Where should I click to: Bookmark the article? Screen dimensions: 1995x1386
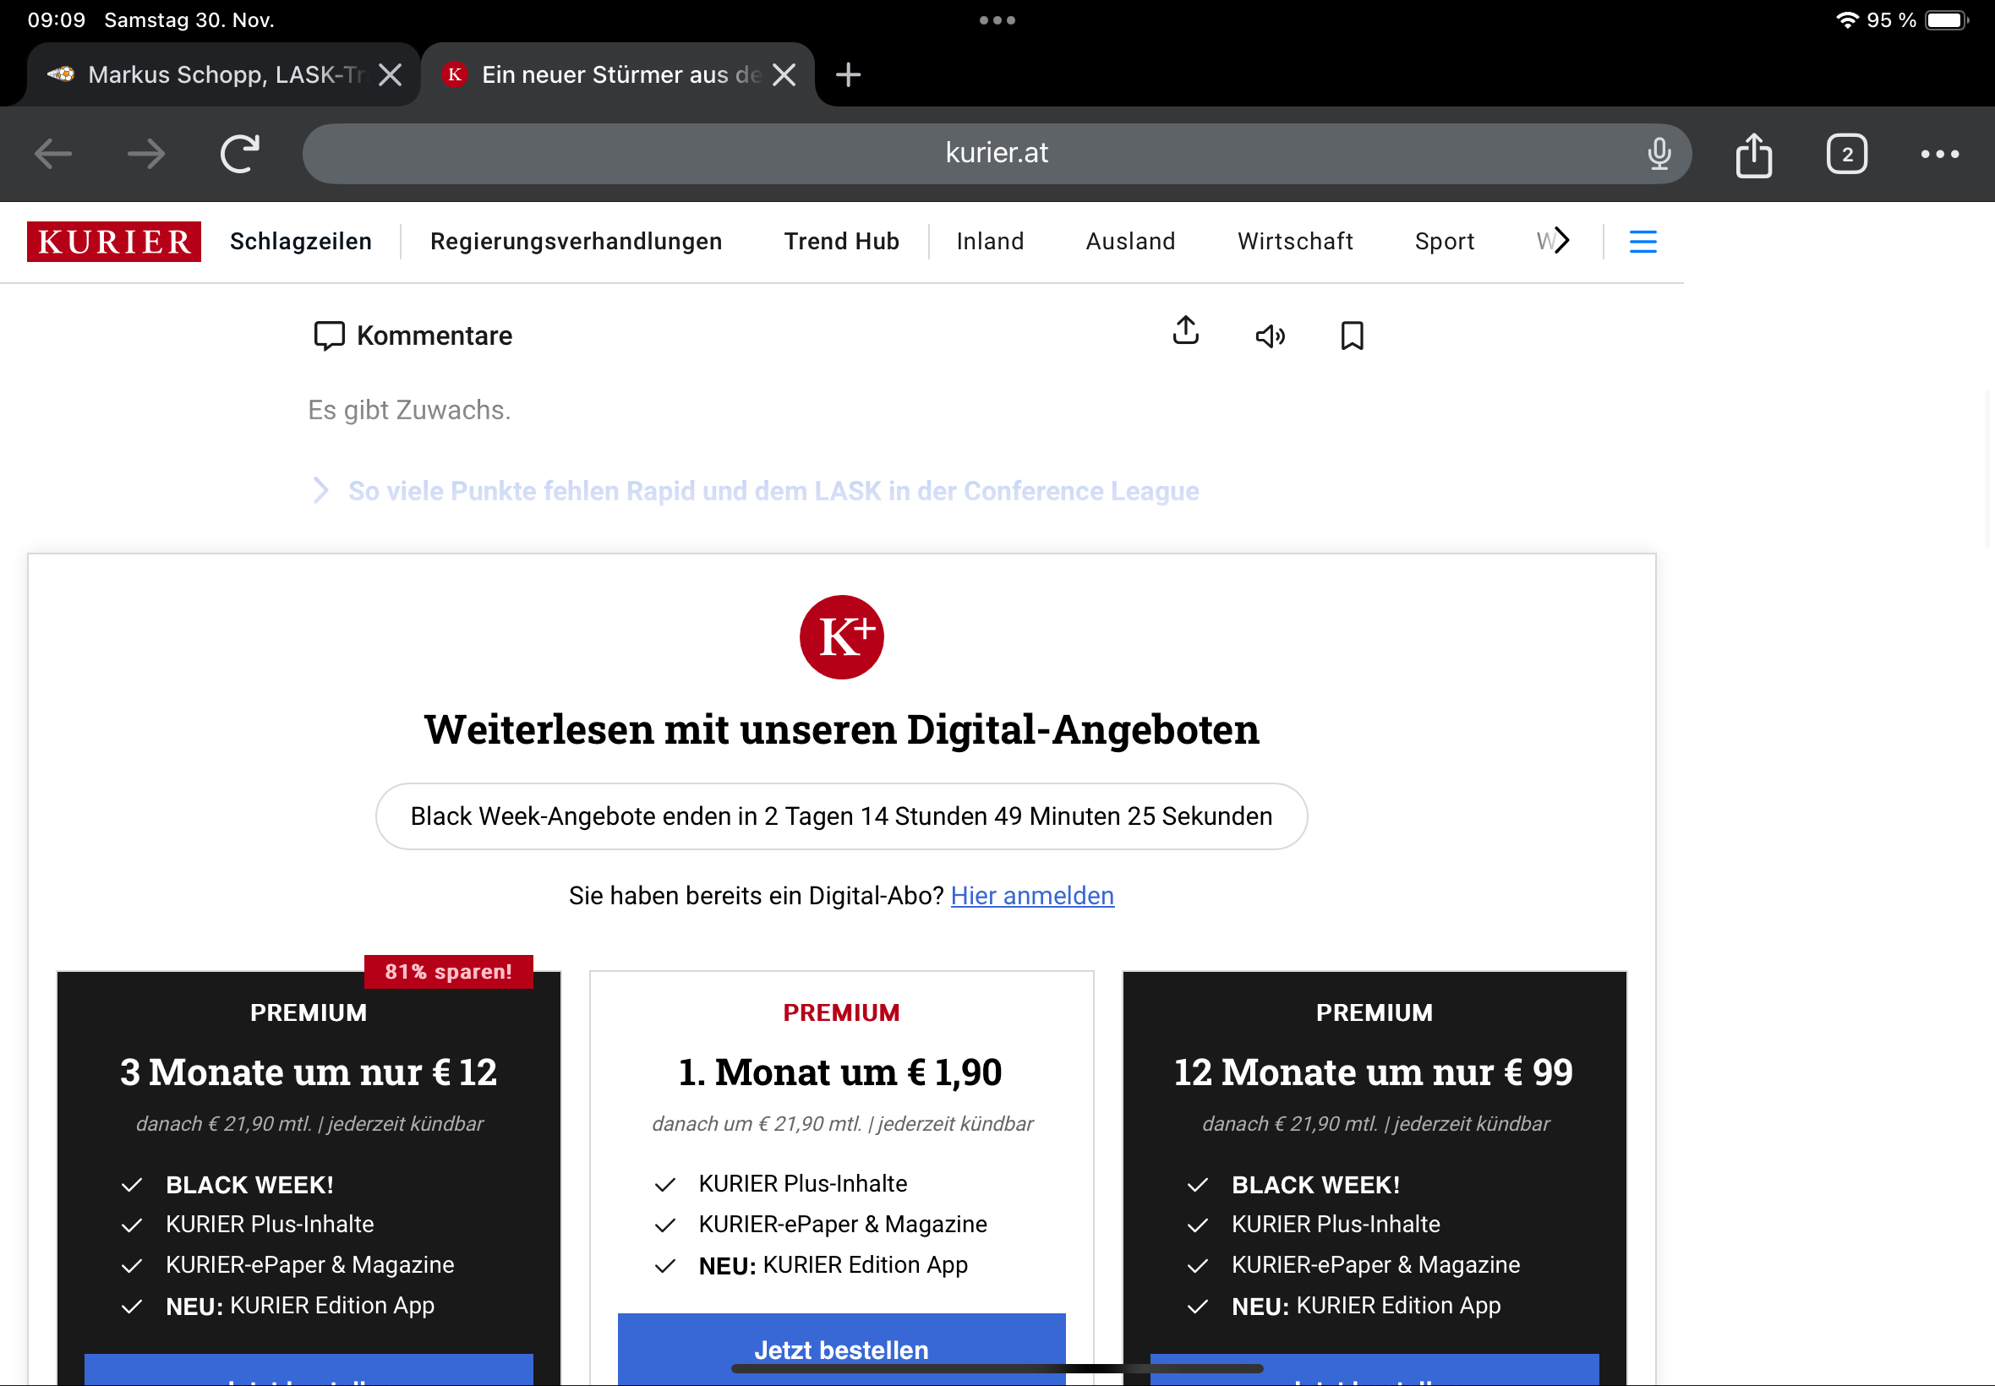(1352, 336)
